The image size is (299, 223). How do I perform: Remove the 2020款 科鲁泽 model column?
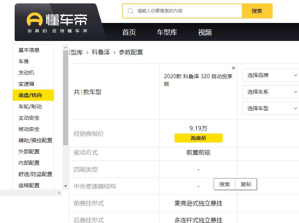click(x=234, y=68)
